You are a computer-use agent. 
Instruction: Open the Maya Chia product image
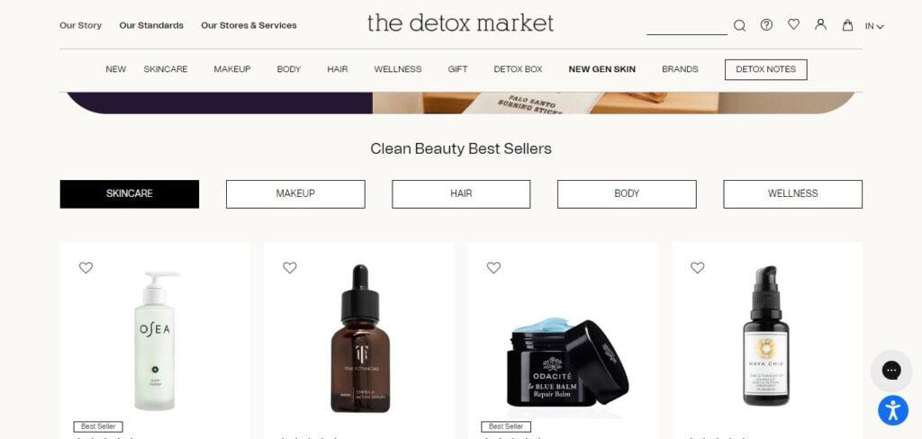(x=765, y=336)
